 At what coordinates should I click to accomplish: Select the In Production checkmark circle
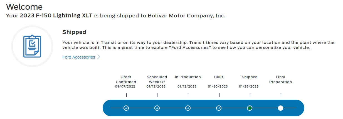pyautogui.click(x=188, y=108)
